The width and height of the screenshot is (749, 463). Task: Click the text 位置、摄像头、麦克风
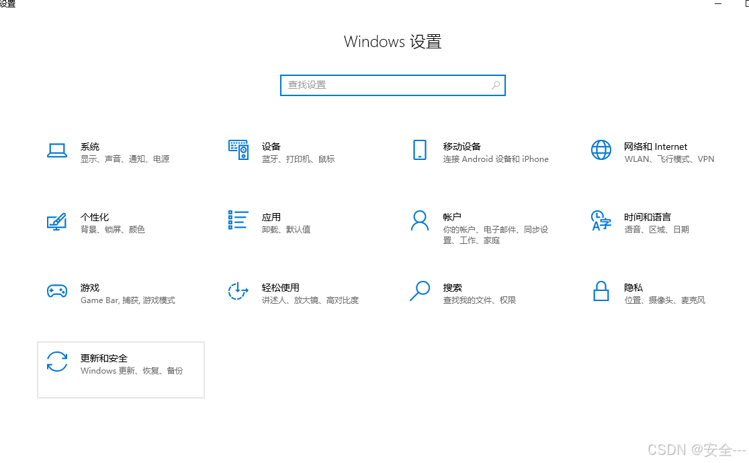(x=665, y=300)
